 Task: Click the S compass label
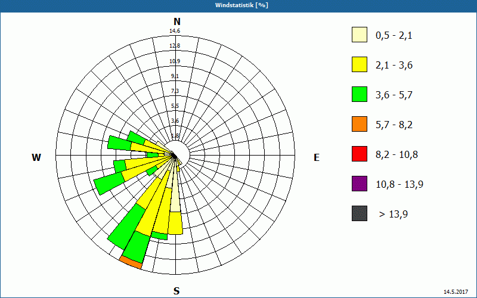click(176, 291)
